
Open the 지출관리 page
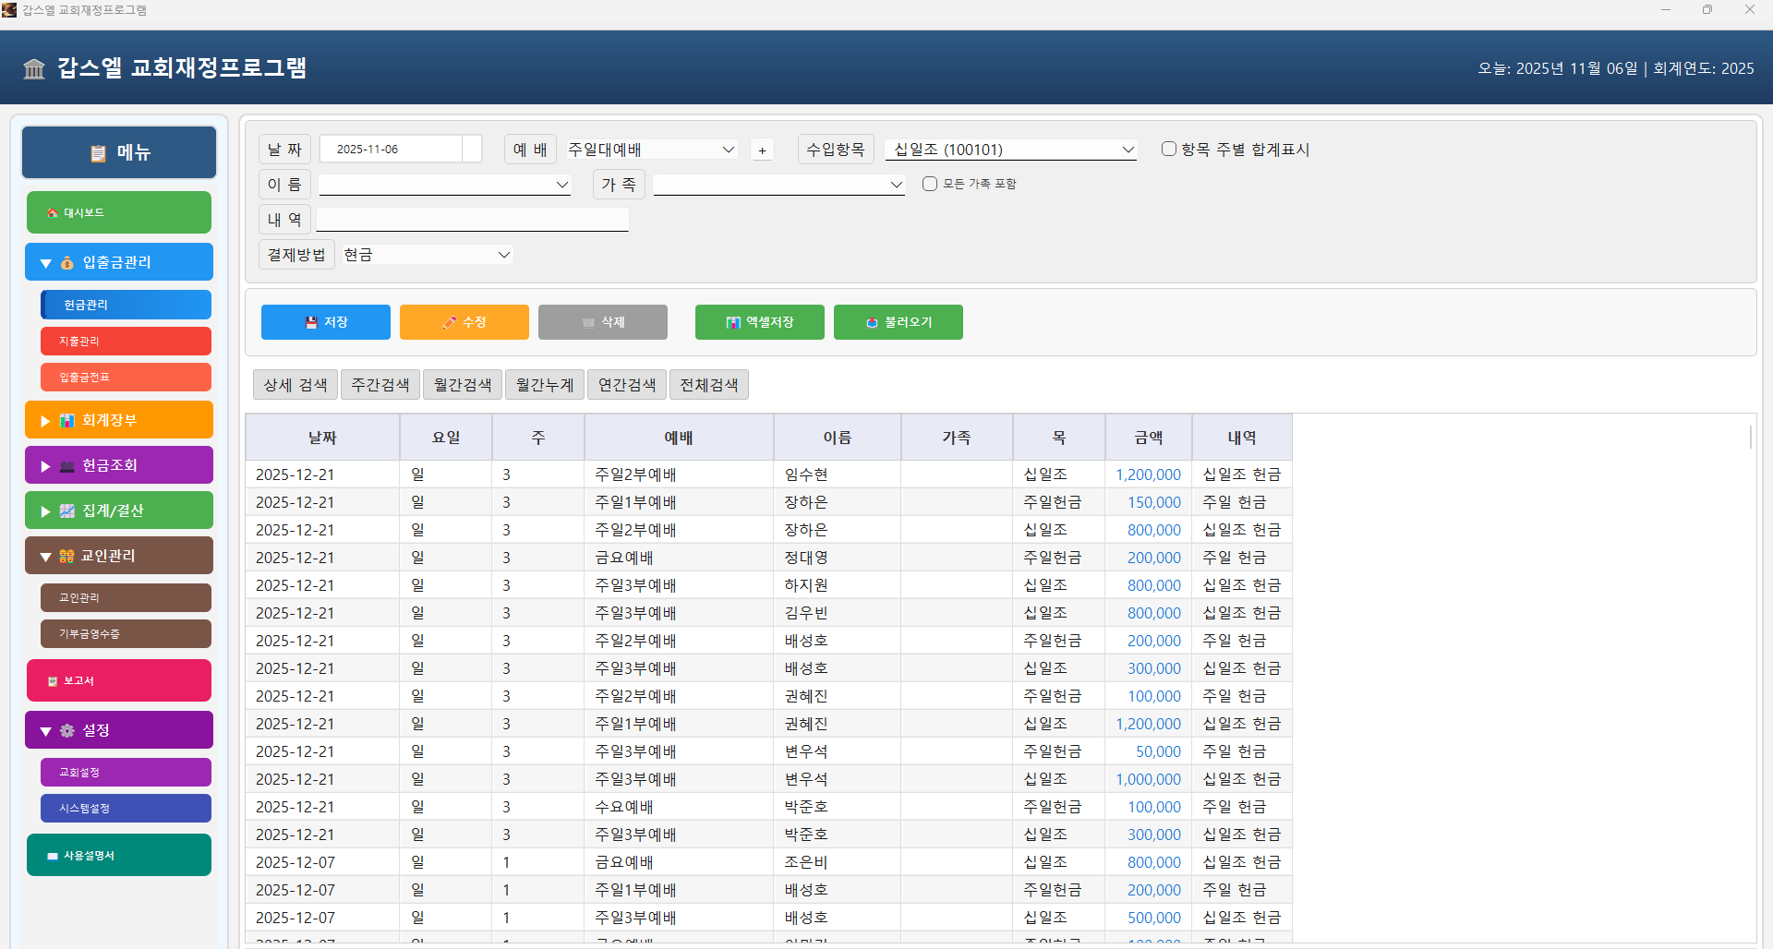click(126, 341)
